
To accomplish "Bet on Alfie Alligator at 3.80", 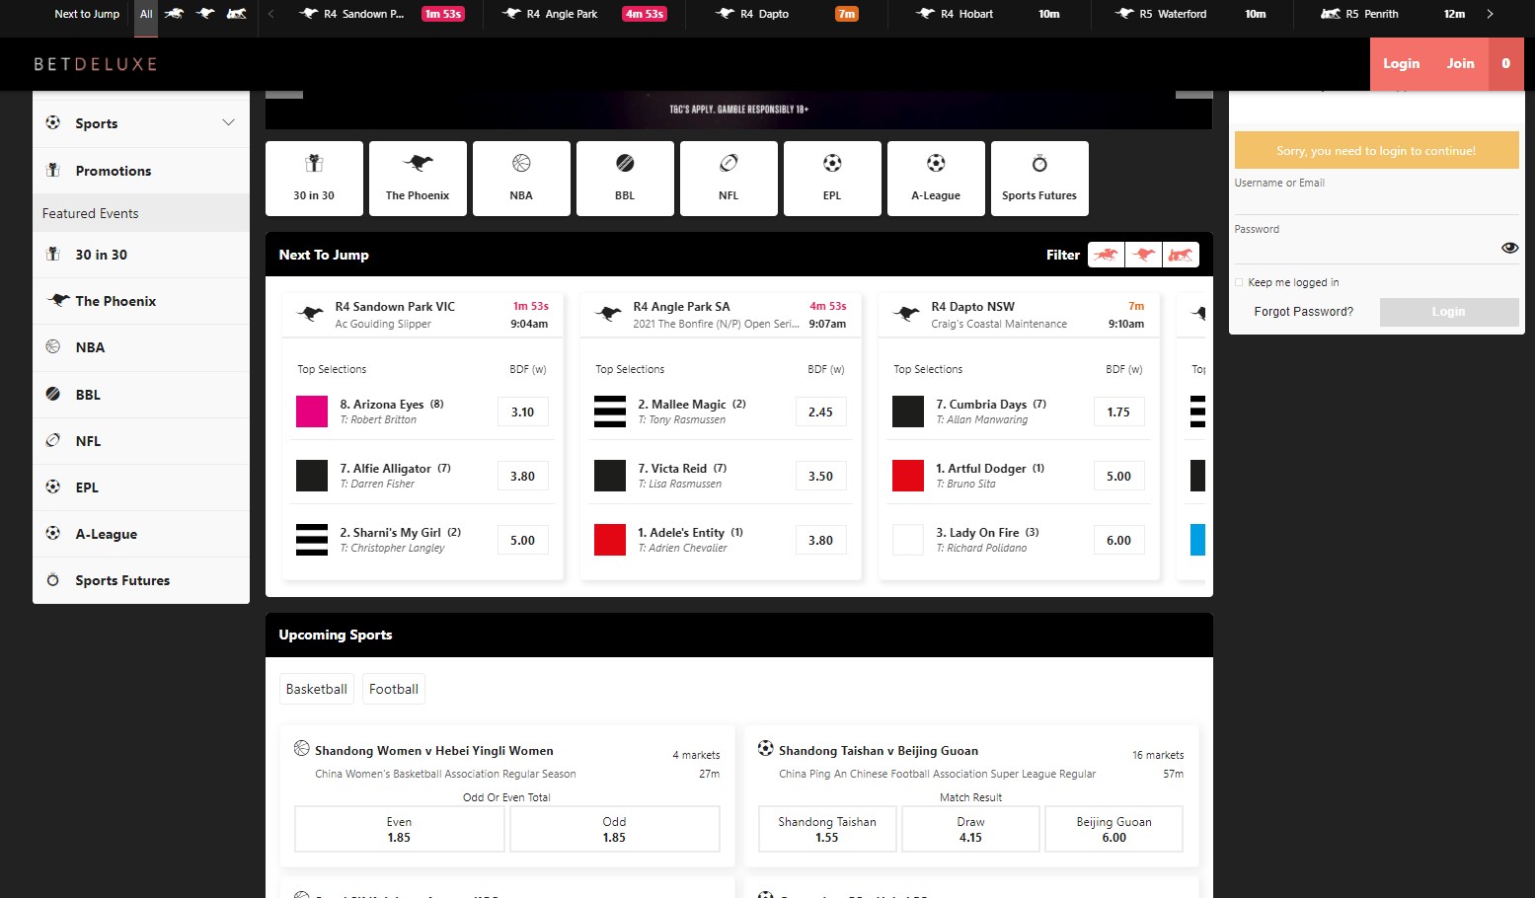I will (522, 476).
